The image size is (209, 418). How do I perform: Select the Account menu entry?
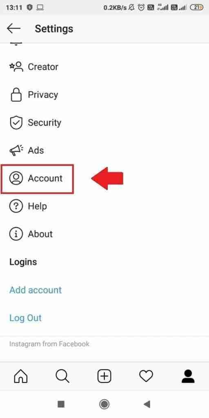point(37,179)
